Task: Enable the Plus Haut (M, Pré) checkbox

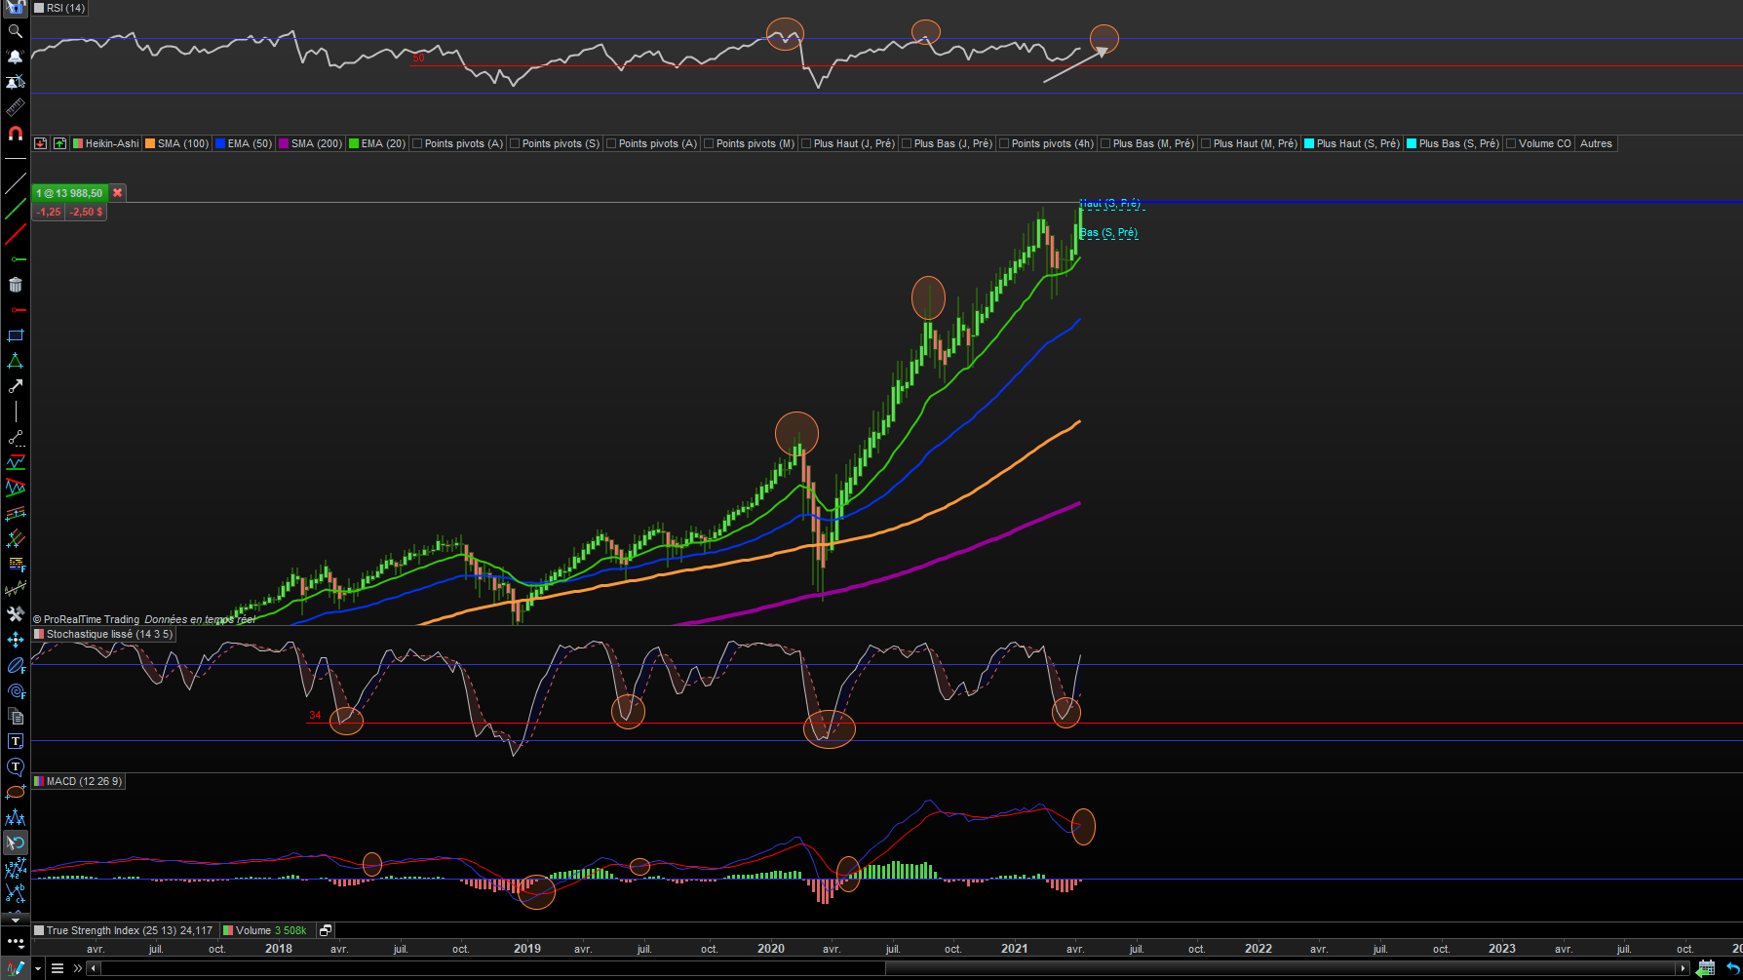Action: point(1206,143)
